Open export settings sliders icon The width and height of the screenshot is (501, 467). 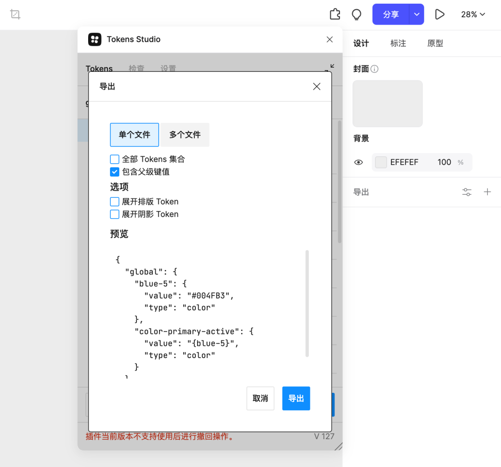tap(467, 192)
